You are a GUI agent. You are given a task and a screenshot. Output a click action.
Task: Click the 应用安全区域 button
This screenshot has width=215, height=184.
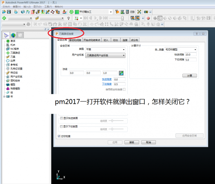point(189,136)
